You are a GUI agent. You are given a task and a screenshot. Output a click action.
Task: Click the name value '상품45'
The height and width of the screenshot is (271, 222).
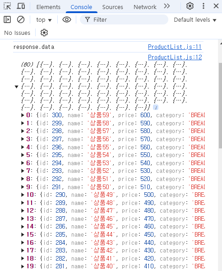coord(103,227)
